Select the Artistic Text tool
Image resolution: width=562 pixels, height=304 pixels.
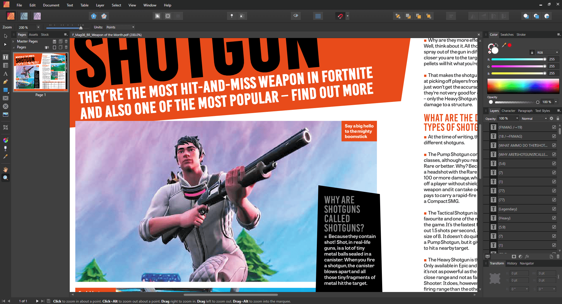click(x=6, y=74)
